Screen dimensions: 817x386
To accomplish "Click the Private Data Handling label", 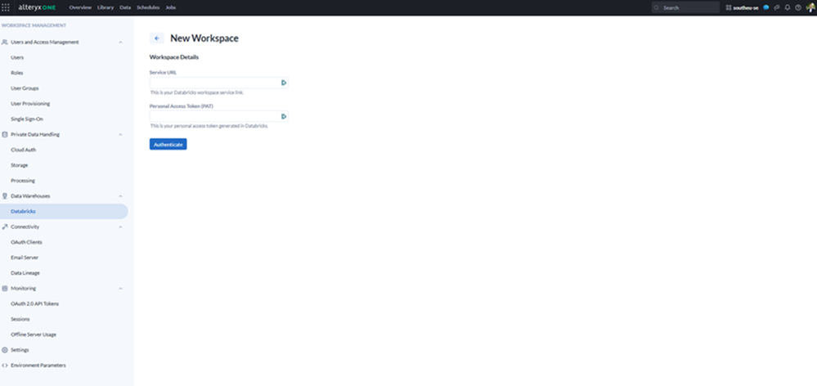I will (x=35, y=134).
